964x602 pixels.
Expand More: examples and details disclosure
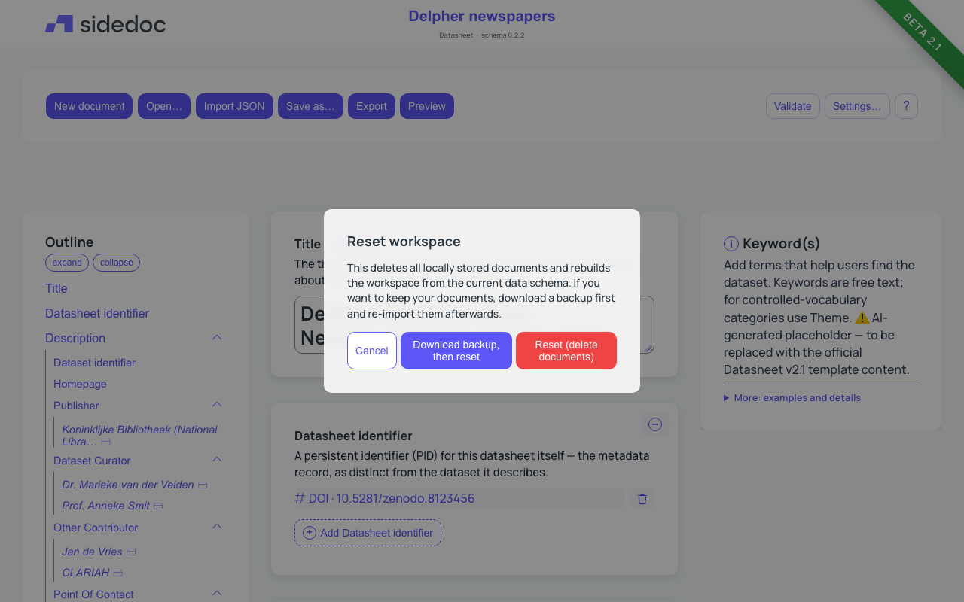(x=792, y=398)
